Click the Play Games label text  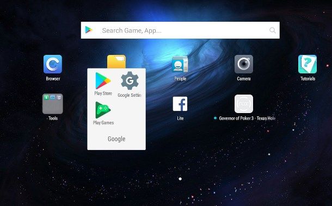pos(103,123)
